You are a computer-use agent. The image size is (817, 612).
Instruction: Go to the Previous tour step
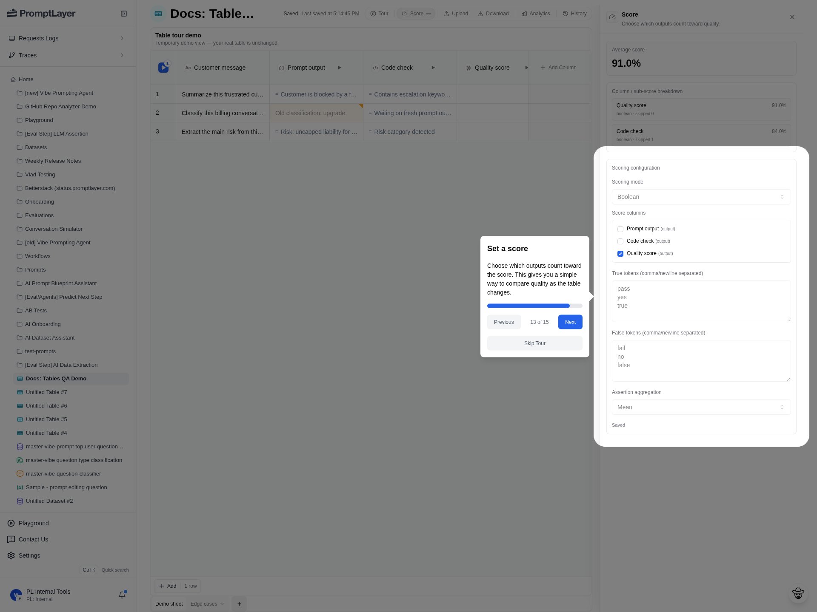tap(504, 322)
